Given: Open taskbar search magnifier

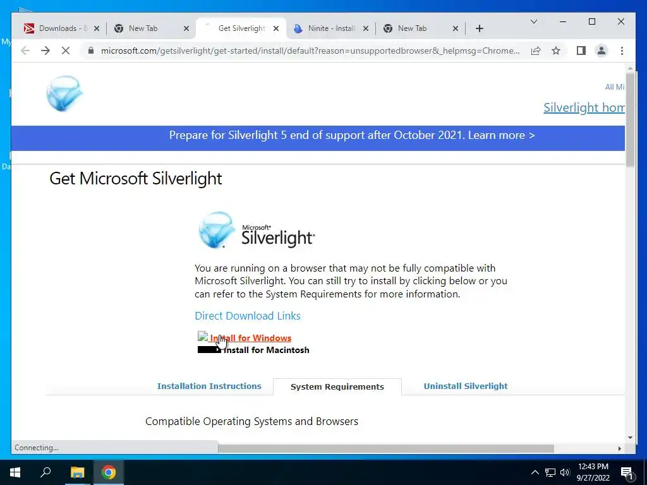Looking at the screenshot, I should pyautogui.click(x=45, y=472).
